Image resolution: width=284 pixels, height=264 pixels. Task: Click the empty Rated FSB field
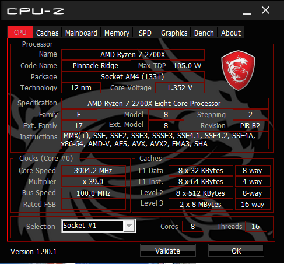93,204
